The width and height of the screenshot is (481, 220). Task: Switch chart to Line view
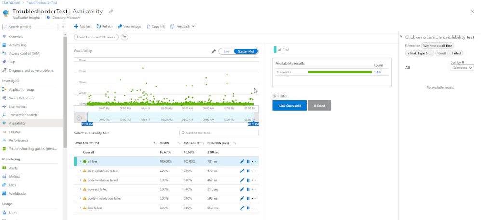(x=227, y=51)
